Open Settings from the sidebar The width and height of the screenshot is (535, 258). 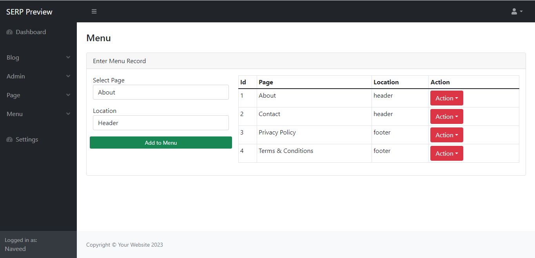click(27, 140)
